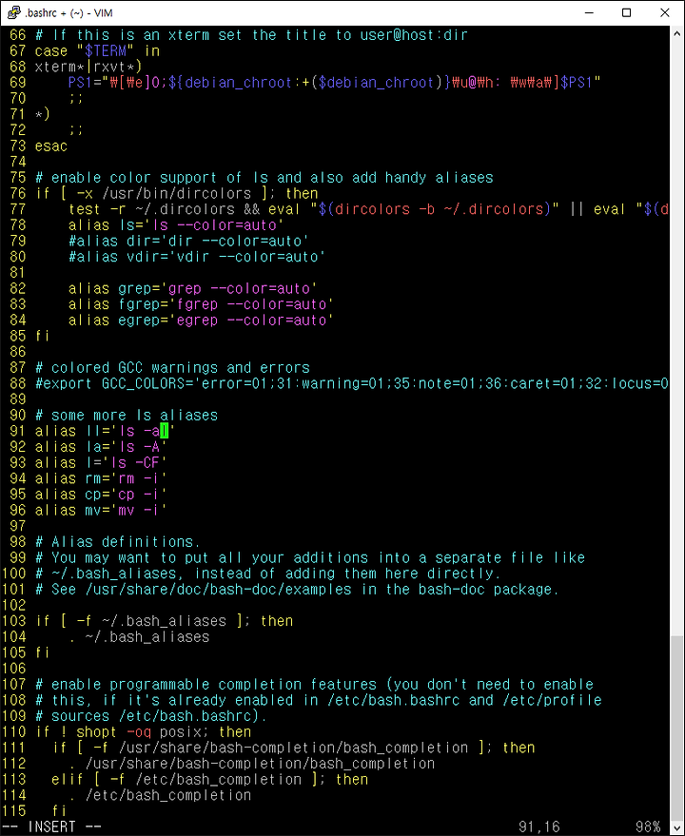This screenshot has width=685, height=836.
Task: Click '# some more ls aliases' comment
Action: [x=127, y=416]
